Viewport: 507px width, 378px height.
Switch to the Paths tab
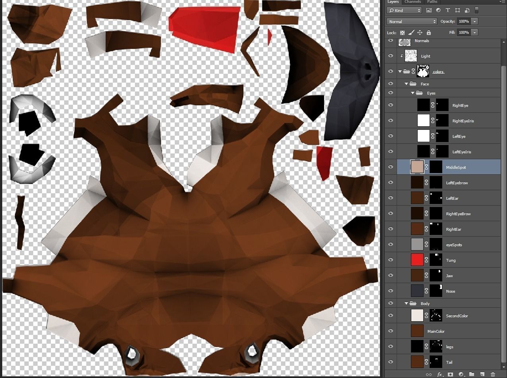click(x=432, y=2)
